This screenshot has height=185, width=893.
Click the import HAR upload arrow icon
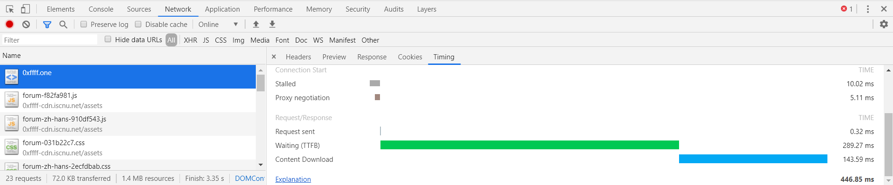click(256, 24)
